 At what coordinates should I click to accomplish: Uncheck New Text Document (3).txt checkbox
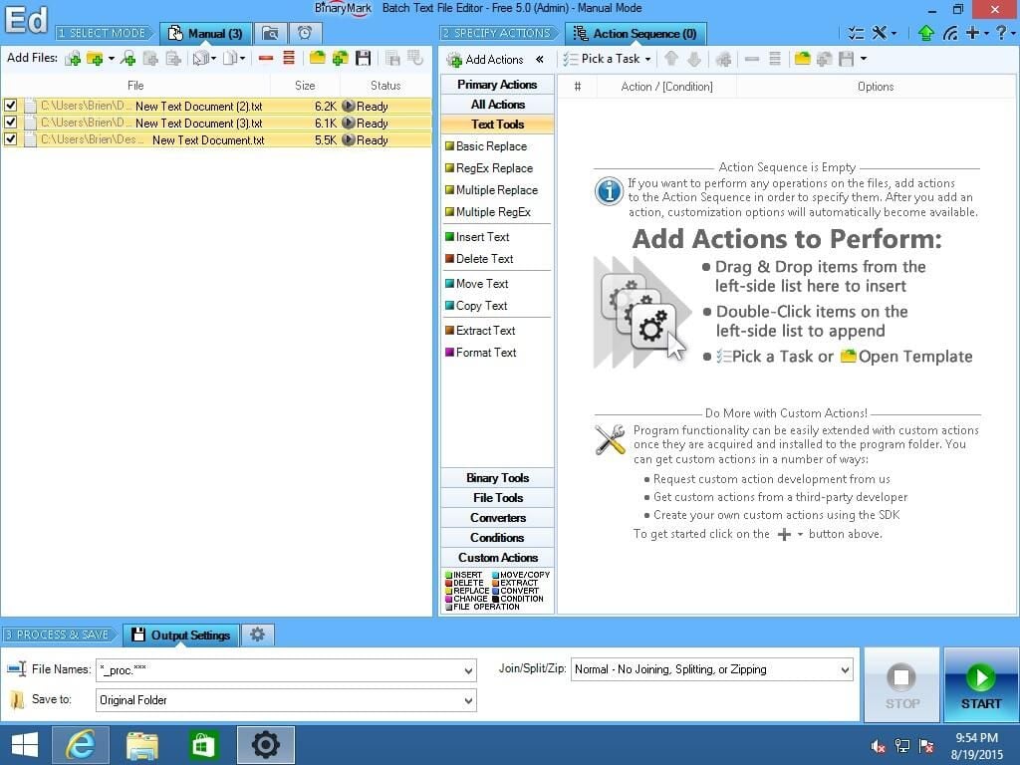(x=10, y=122)
